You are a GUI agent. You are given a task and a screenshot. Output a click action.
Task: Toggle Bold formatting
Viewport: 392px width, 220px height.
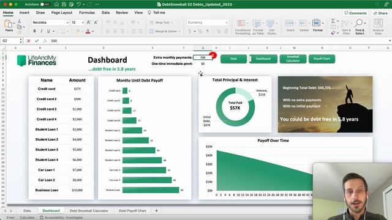pyautogui.click(x=34, y=31)
